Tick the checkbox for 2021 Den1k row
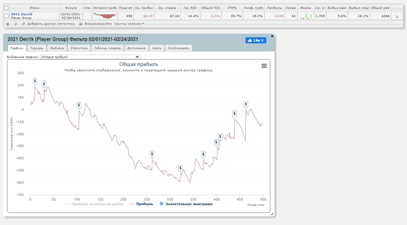 [x=6, y=16]
